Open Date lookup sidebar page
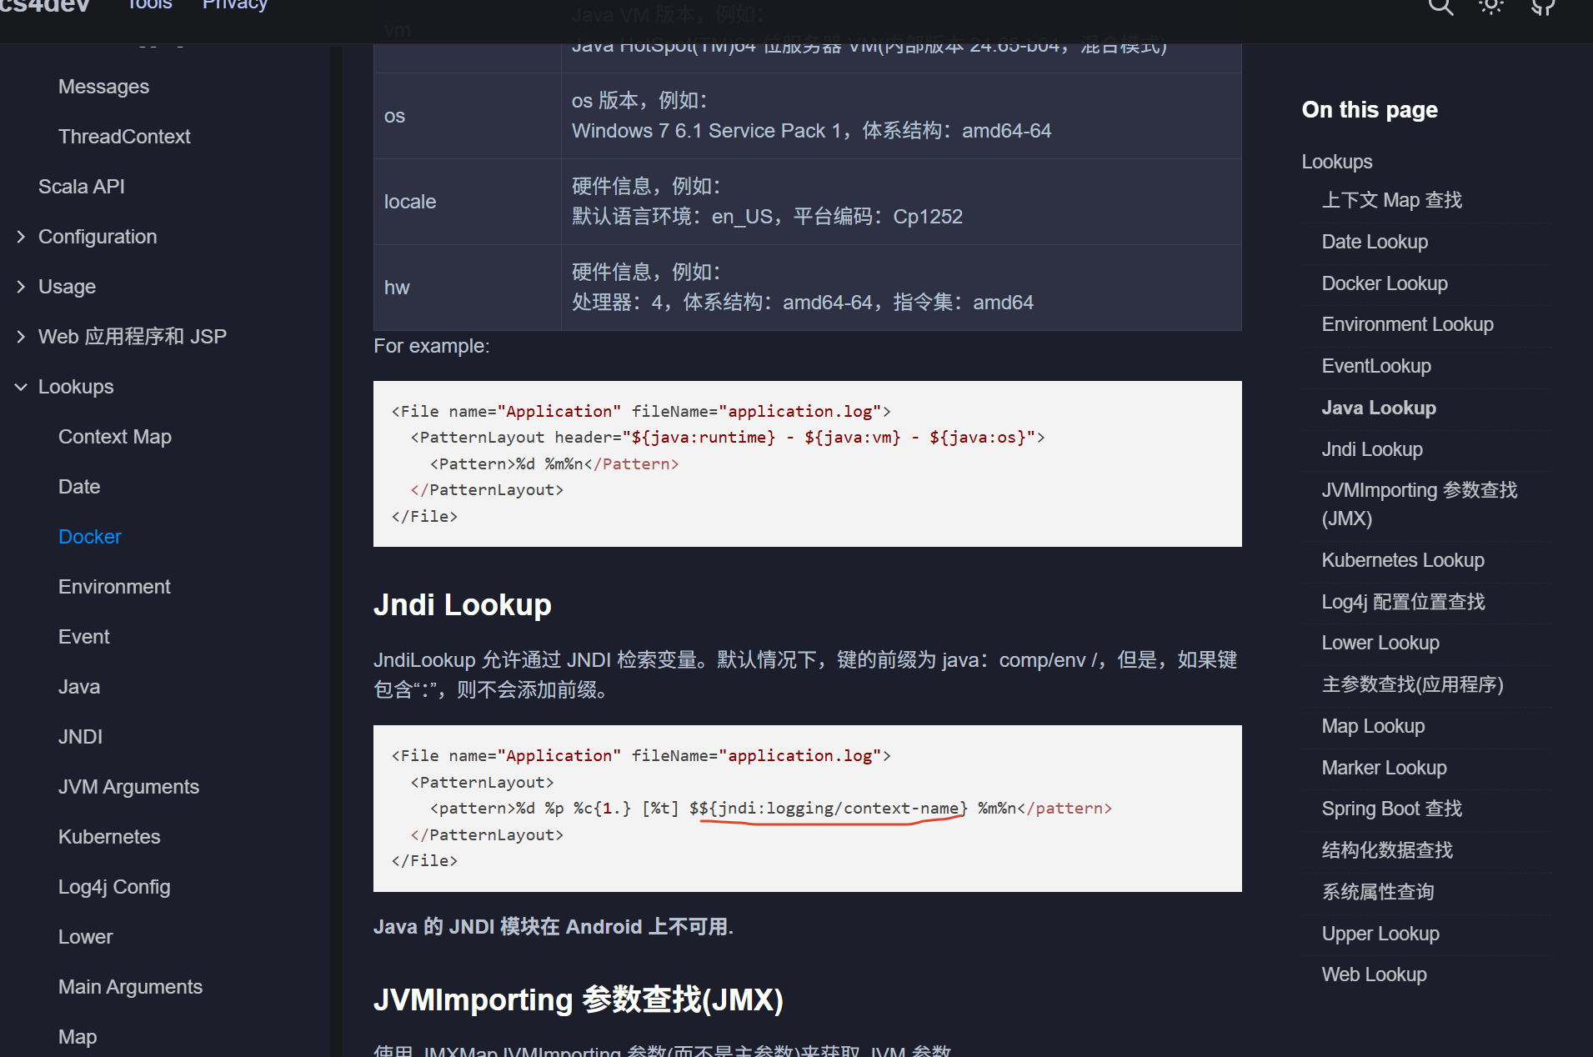 coord(79,487)
